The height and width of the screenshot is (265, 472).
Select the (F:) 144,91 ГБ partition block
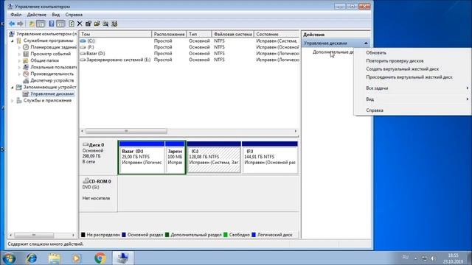[270, 157]
